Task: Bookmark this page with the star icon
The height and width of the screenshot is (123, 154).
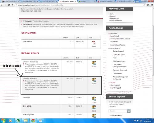Action: [x=144, y=5]
